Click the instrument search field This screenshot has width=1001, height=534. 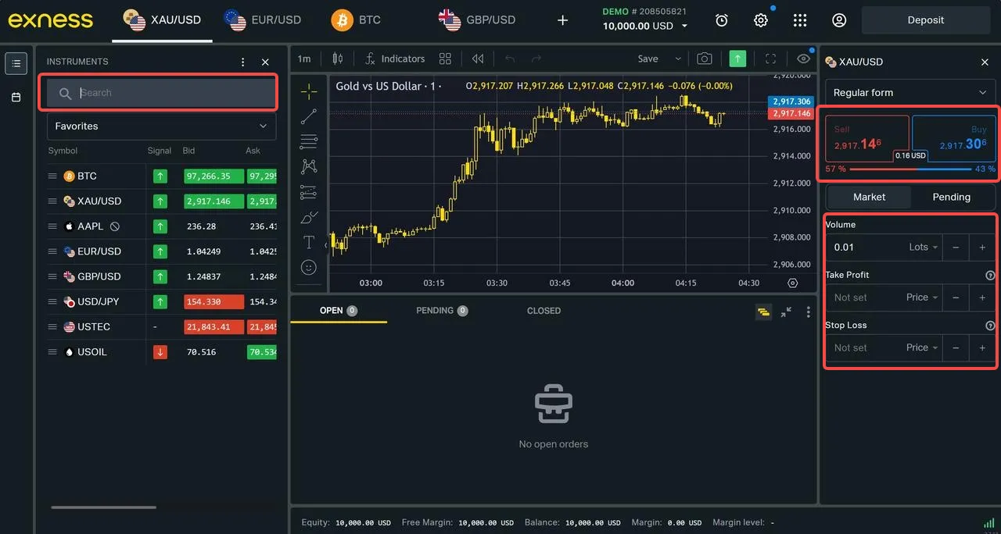tap(161, 93)
